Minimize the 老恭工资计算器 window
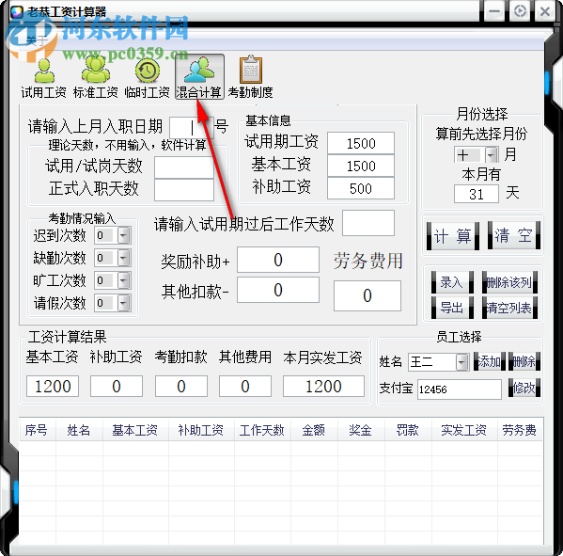The width and height of the screenshot is (563, 556). [494, 11]
